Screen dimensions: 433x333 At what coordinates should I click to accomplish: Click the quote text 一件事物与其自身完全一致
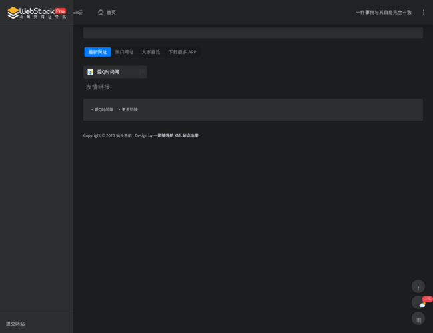(383, 12)
